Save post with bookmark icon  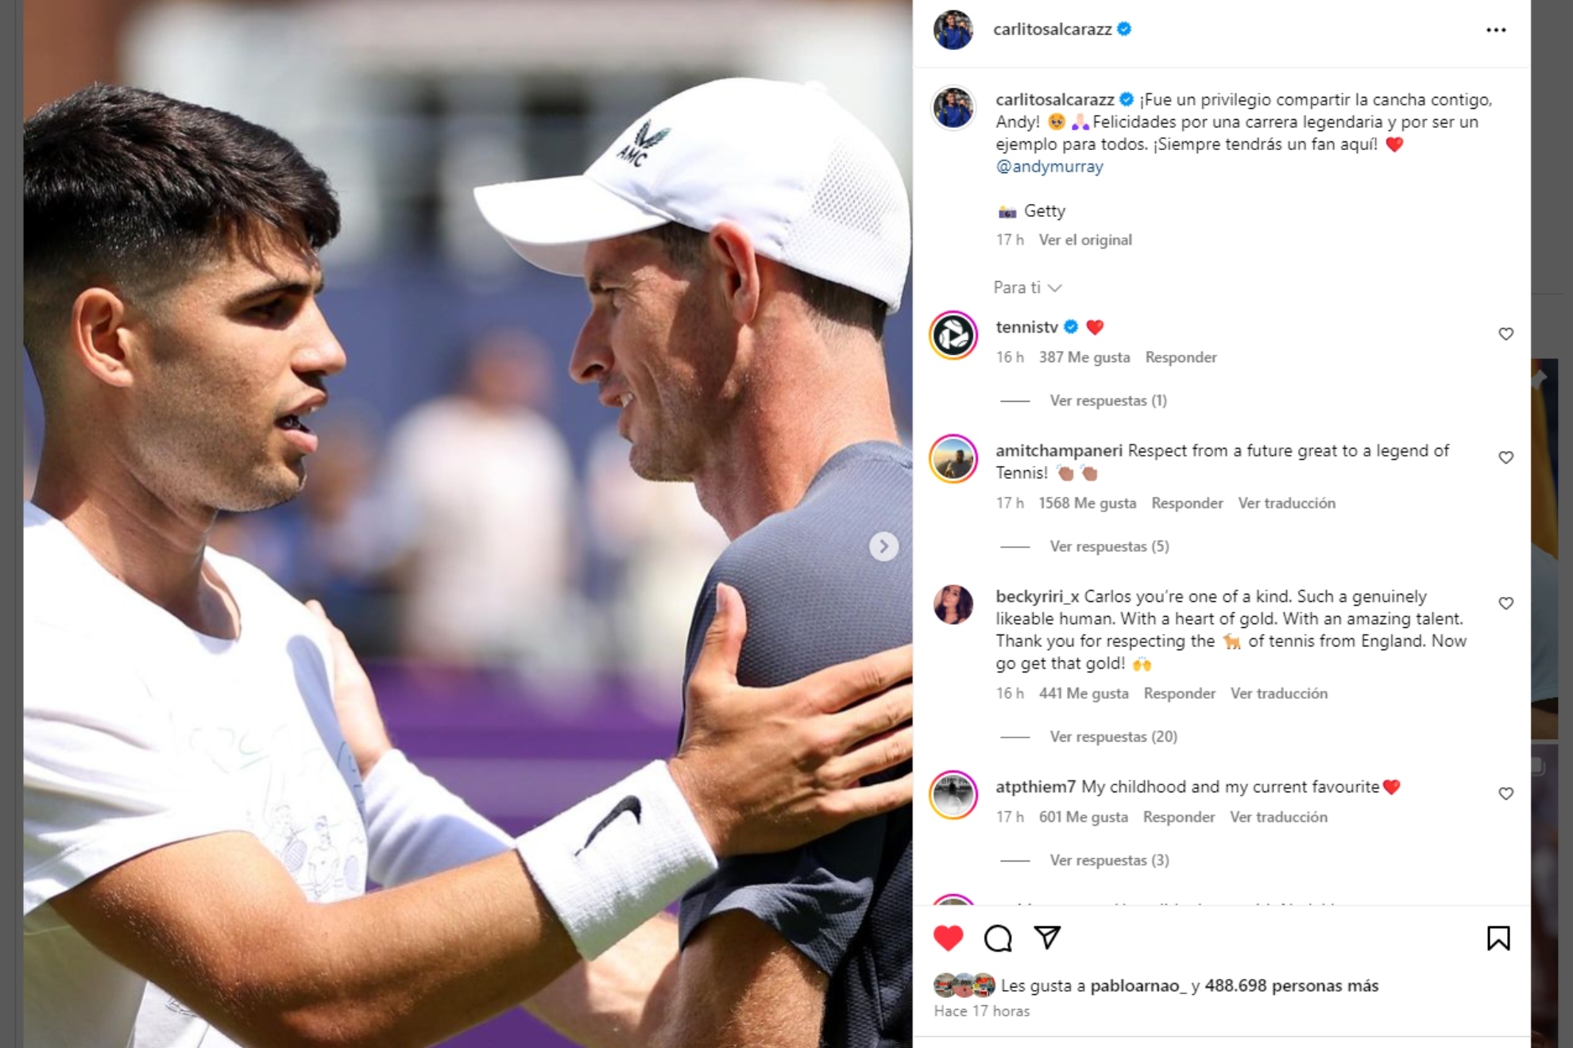point(1498,938)
